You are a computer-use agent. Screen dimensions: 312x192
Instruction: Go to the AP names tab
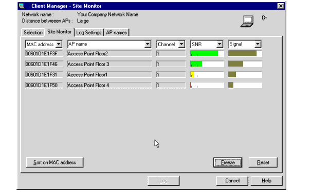tap(116, 32)
